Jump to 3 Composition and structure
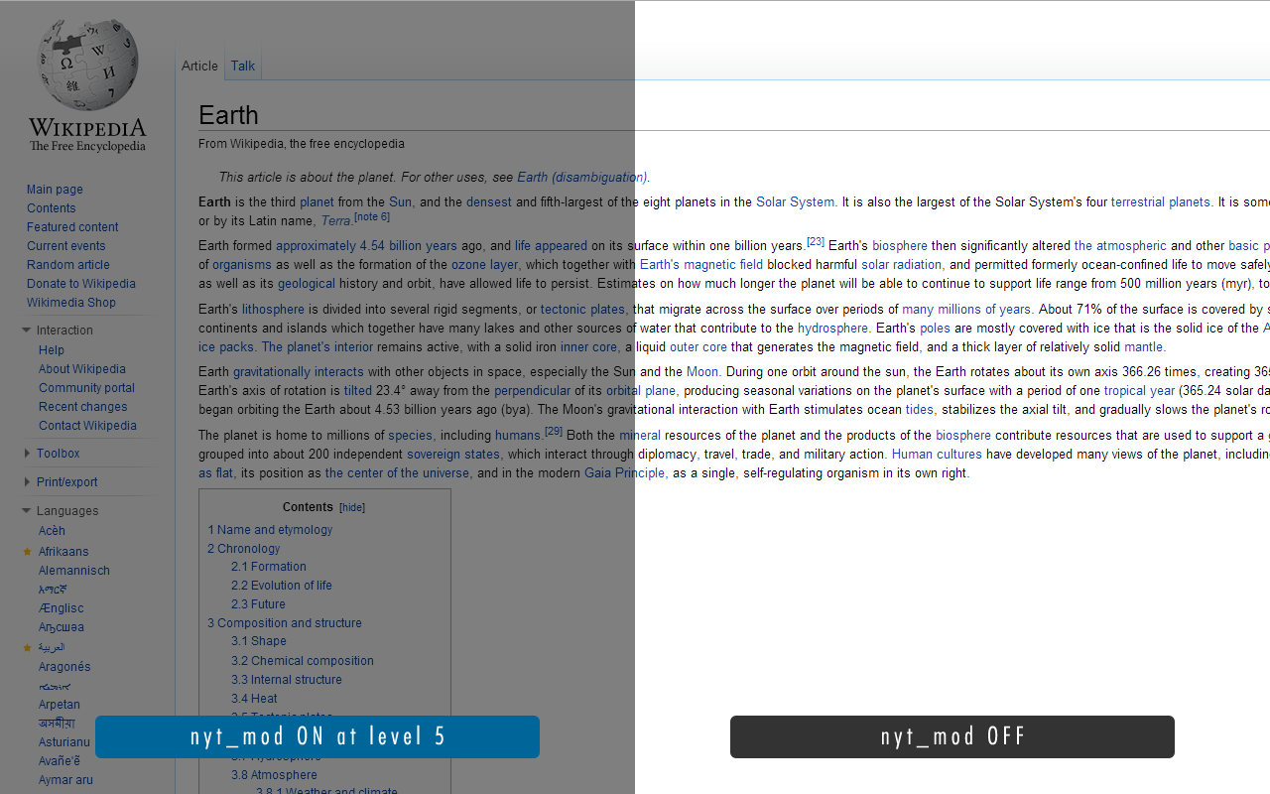Image resolution: width=1270 pixels, height=794 pixels. click(285, 623)
